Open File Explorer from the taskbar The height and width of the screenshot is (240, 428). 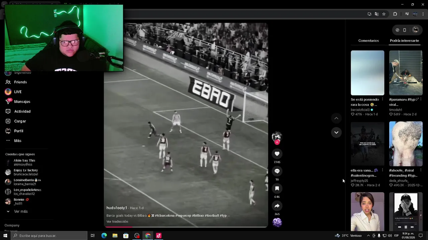(x=115, y=236)
